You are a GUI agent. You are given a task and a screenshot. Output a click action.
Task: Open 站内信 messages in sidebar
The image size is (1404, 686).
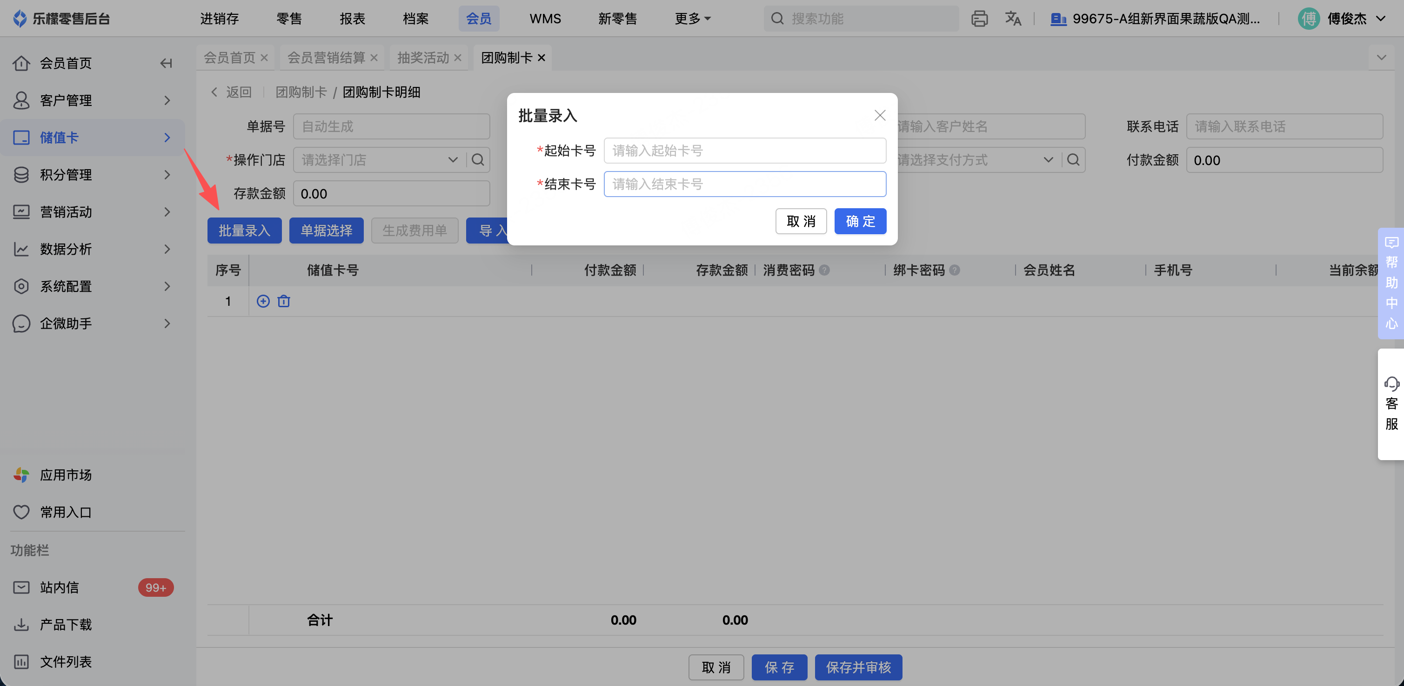pyautogui.click(x=60, y=587)
